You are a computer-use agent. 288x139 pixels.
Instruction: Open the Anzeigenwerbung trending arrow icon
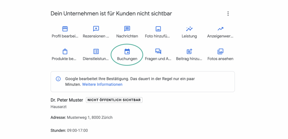[220, 29]
